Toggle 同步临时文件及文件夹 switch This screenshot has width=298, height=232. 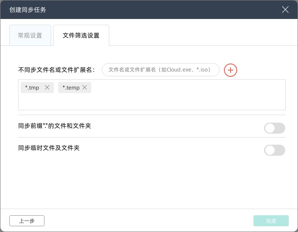(x=274, y=150)
